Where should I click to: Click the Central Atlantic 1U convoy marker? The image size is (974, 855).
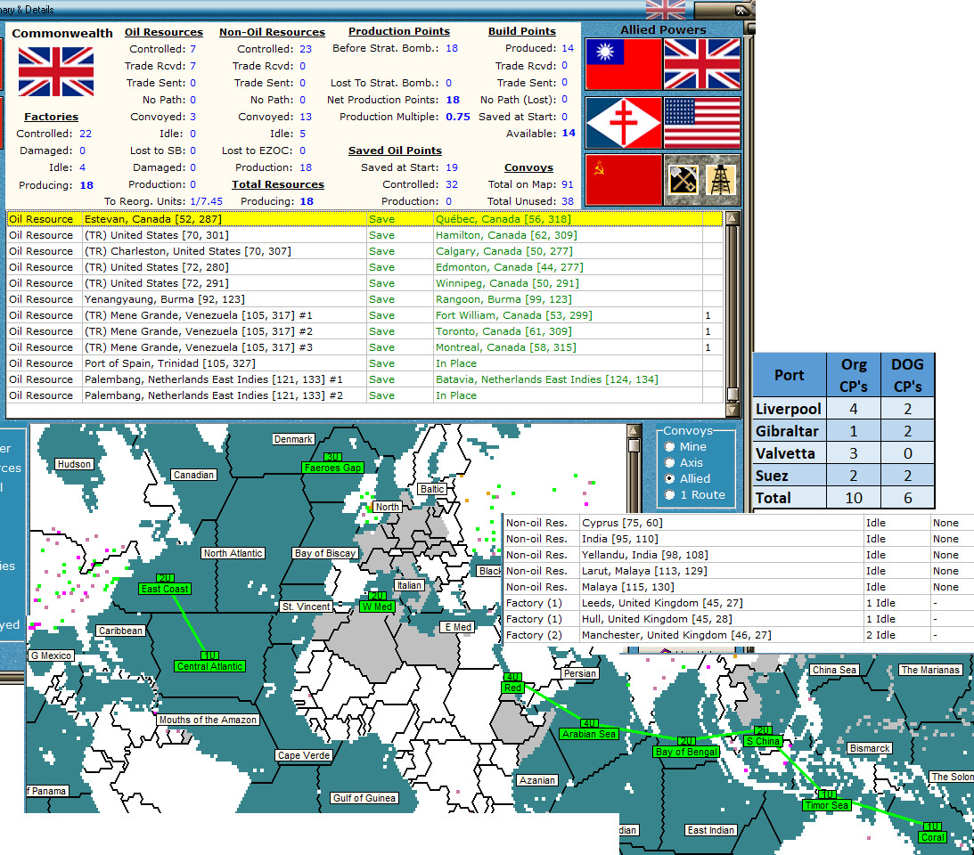210,662
